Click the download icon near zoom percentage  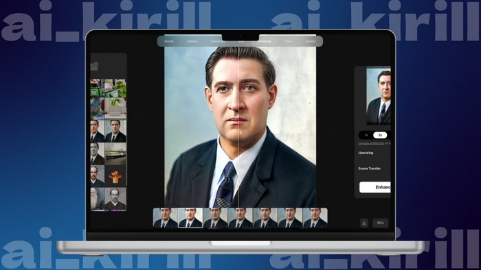364,223
